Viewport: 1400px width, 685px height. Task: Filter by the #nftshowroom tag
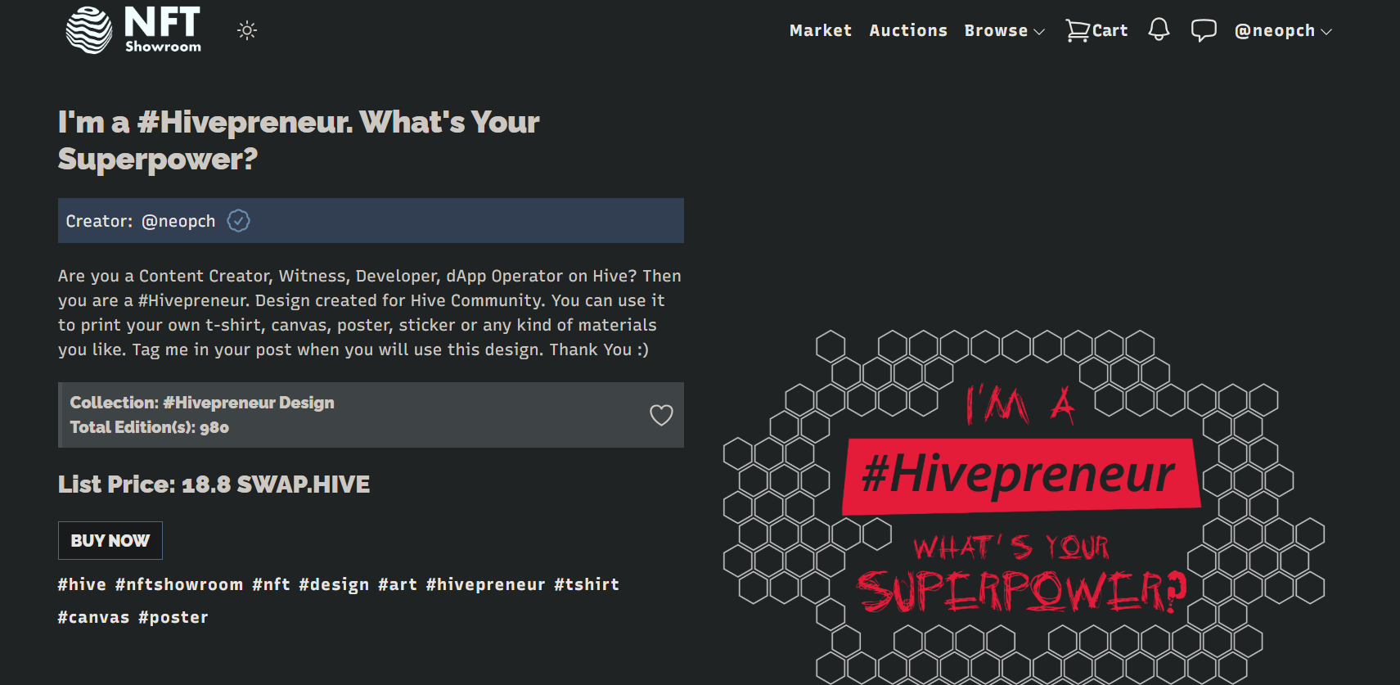point(179,584)
